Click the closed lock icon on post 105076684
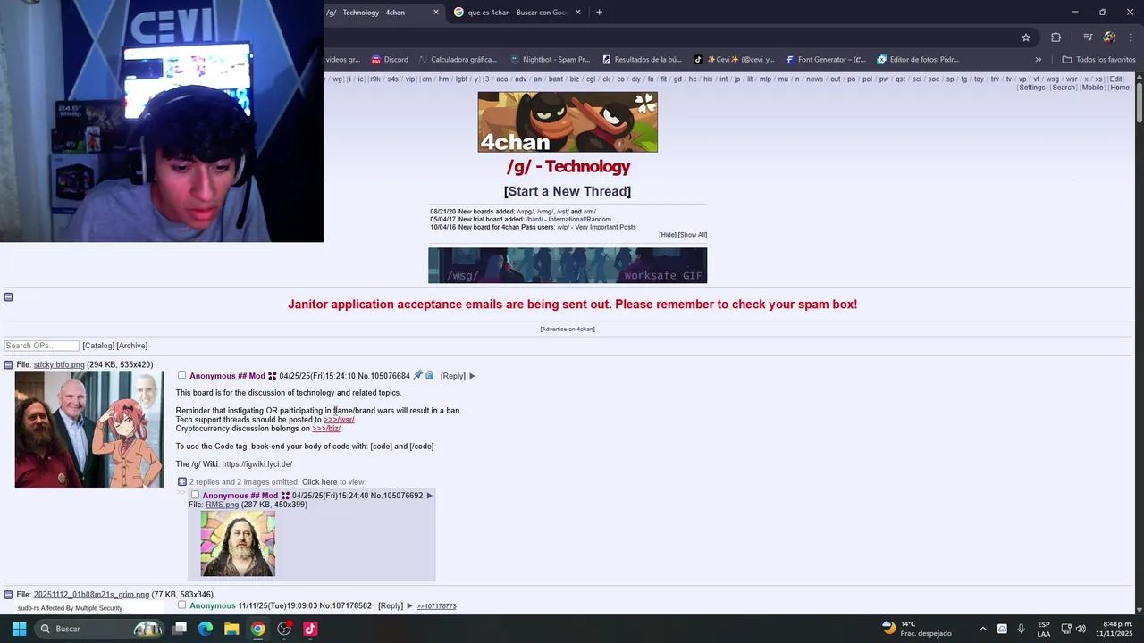 click(x=430, y=375)
